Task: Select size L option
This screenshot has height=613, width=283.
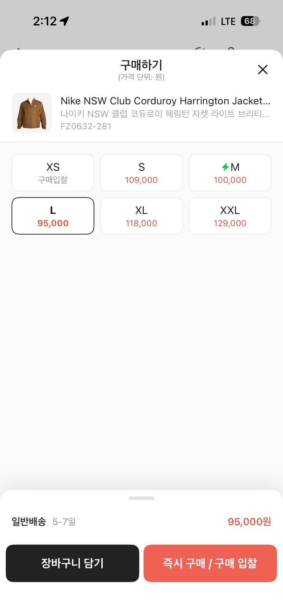Action: (53, 216)
